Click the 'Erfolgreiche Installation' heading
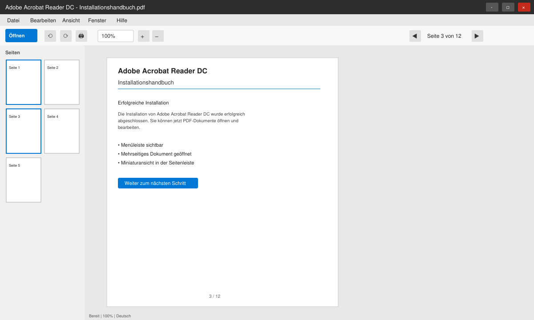The image size is (534, 320). pos(143,103)
